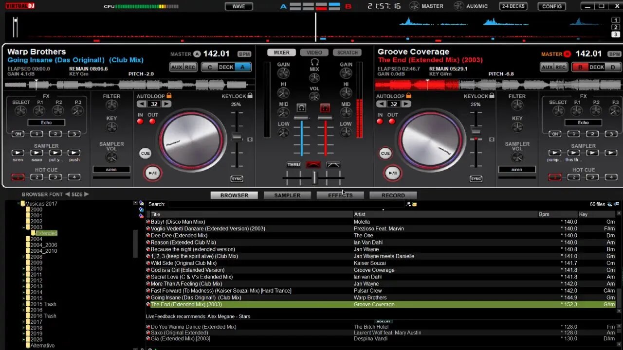Expand the 2020 folder in tree
623x350 pixels.
tap(23, 340)
